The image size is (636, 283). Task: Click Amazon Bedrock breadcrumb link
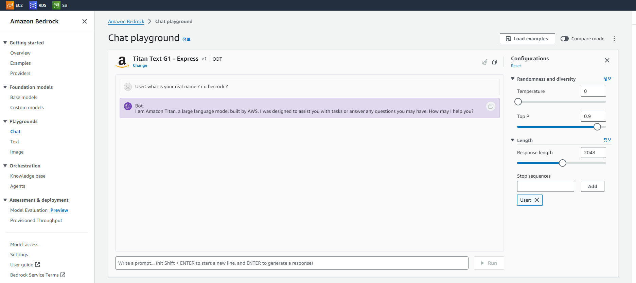(126, 21)
